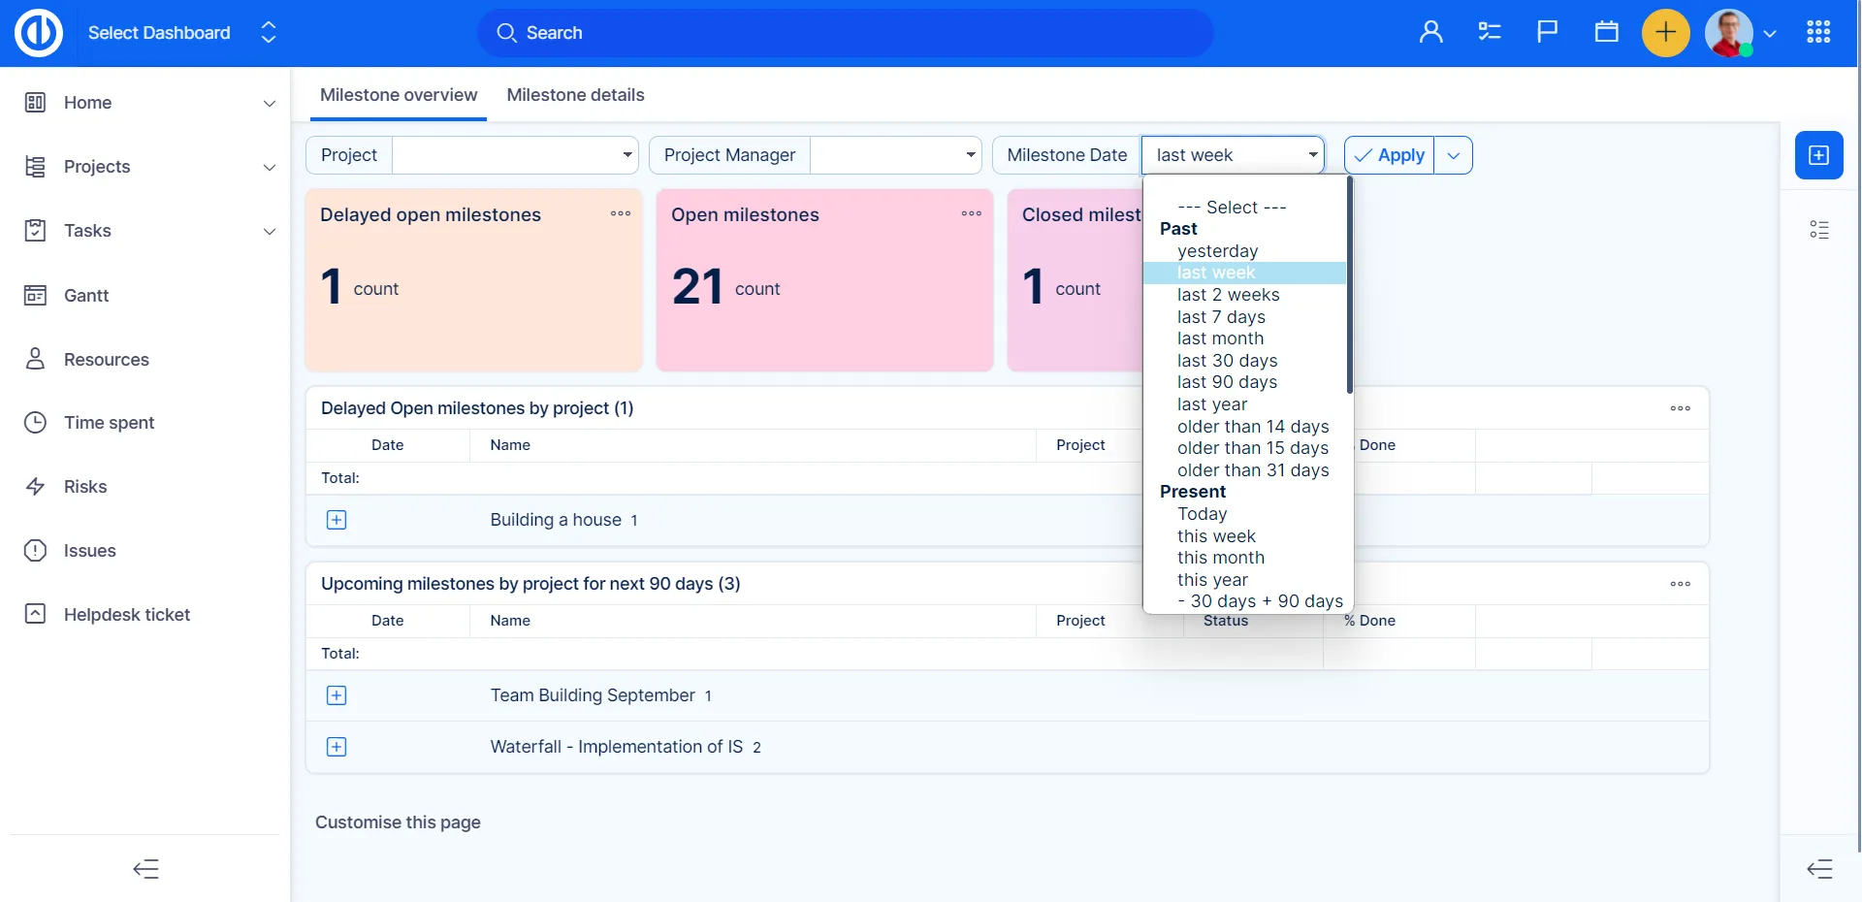Collapse the left sidebar using arrow icon
The height and width of the screenshot is (902, 1862).
coord(145,868)
